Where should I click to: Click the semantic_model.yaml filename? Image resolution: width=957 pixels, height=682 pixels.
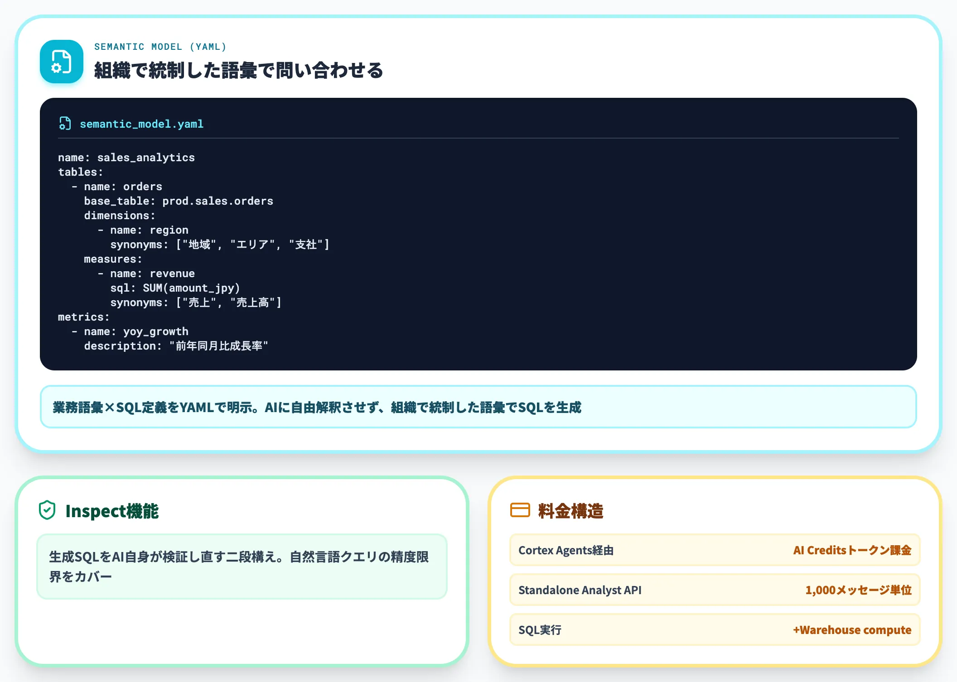pos(142,124)
